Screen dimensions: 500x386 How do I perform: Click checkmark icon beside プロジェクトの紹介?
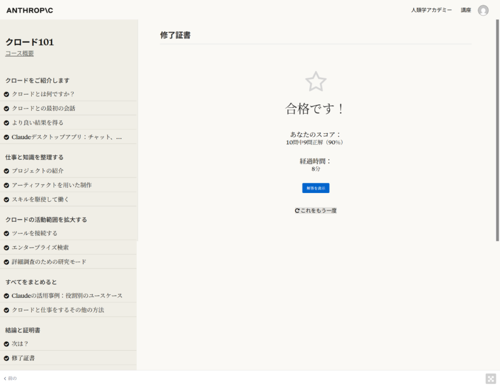point(6,171)
